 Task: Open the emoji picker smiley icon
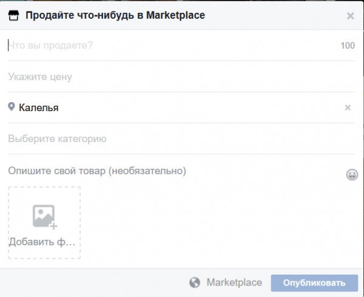pos(352,175)
